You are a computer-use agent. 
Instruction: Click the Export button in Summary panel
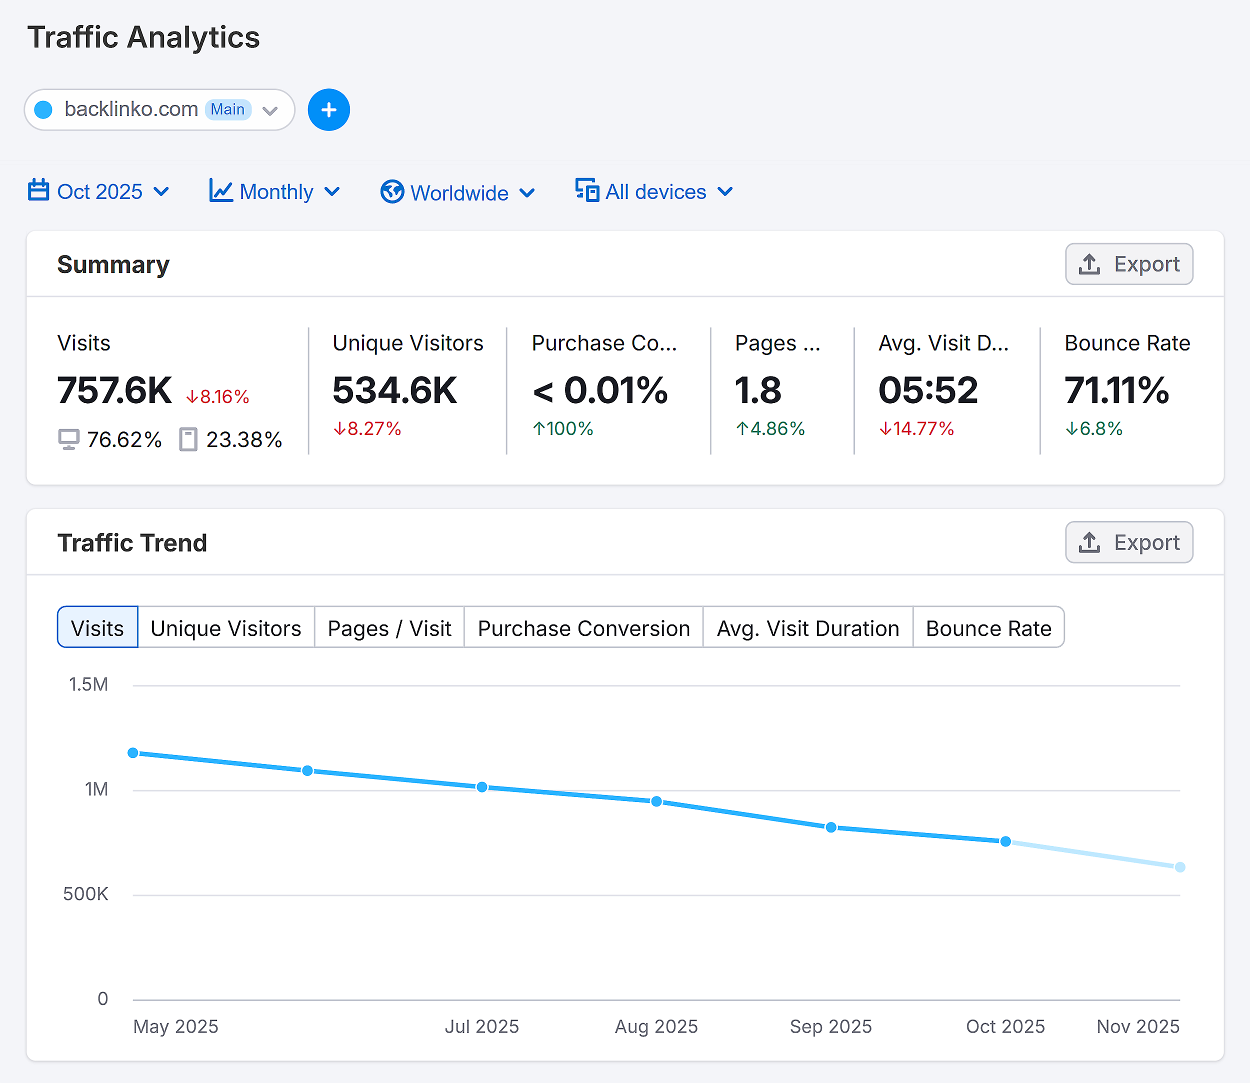1129,263
